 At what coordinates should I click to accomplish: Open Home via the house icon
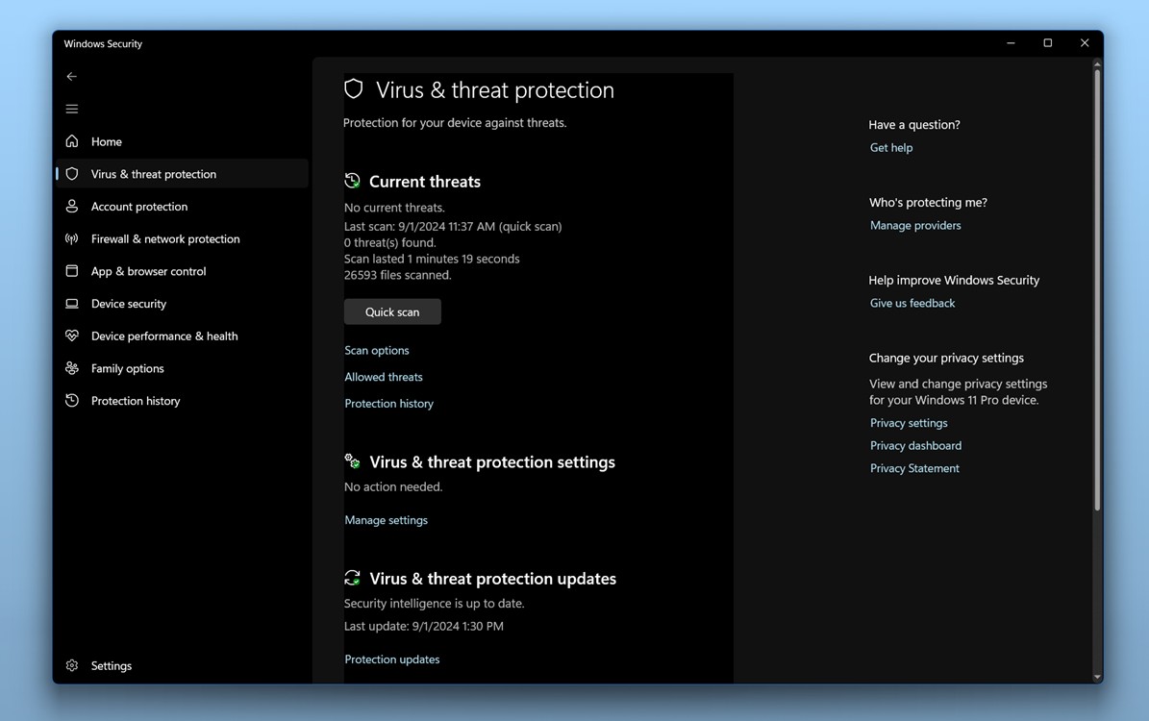point(71,141)
